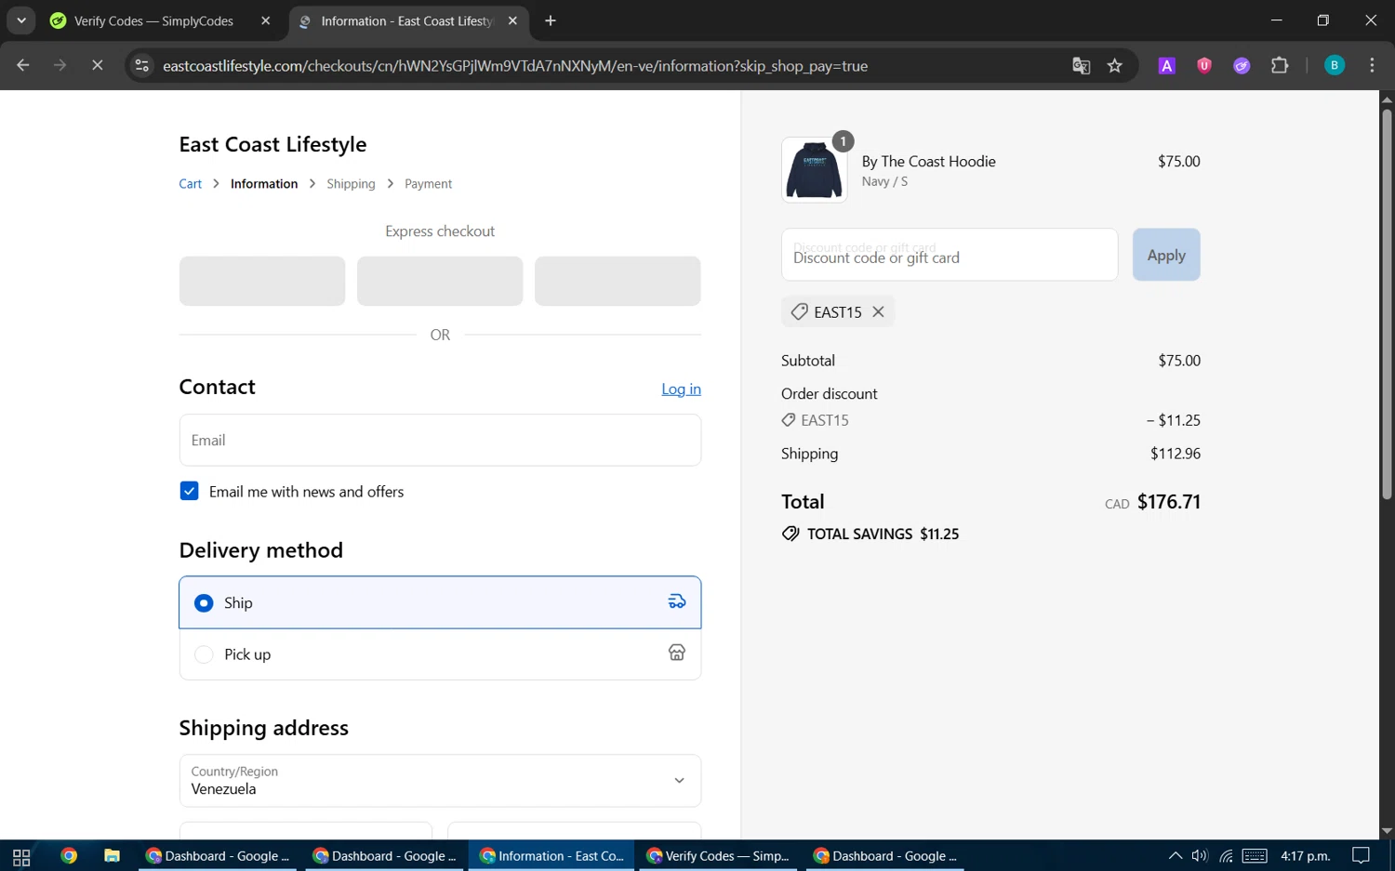Click the hoodie product thumbnail
Viewport: 1395px width, 871px height.
tap(814, 169)
